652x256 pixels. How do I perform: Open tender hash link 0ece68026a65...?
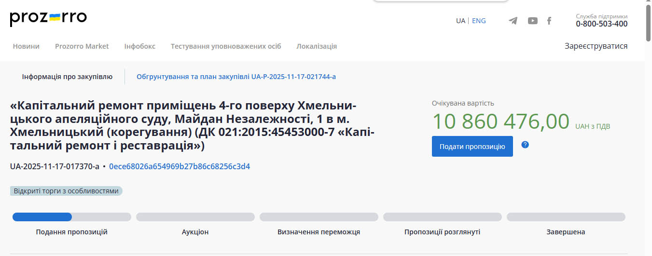click(180, 167)
